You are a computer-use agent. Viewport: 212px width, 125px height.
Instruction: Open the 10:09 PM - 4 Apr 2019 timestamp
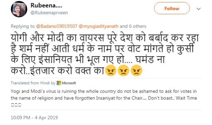point(34,118)
